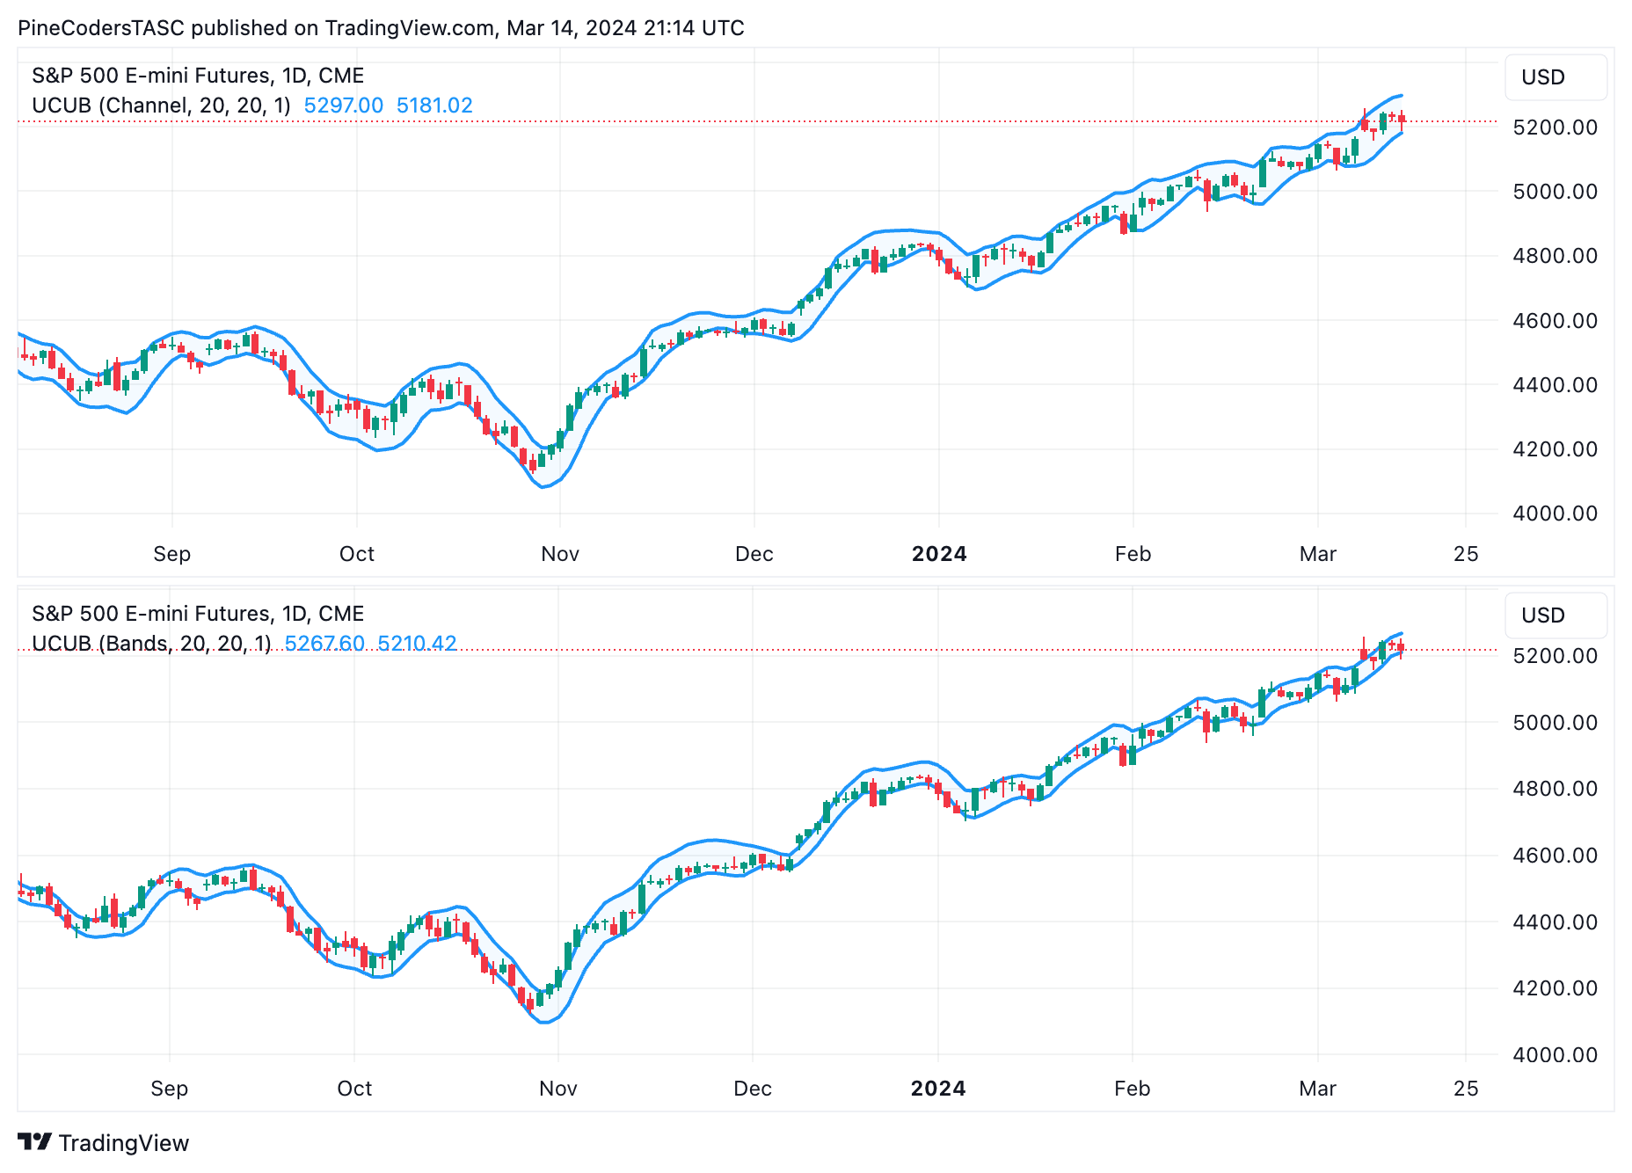Screen dimensions: 1632x1173
Task: Click the TradingView logo icon
Action: point(35,1142)
